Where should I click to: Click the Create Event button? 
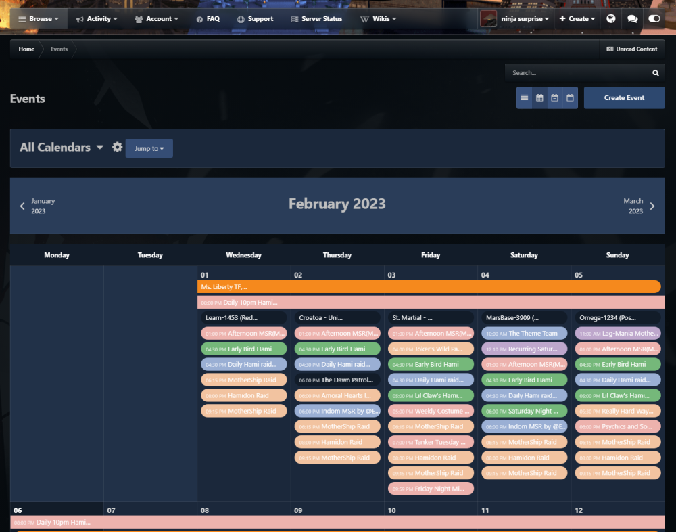624,98
